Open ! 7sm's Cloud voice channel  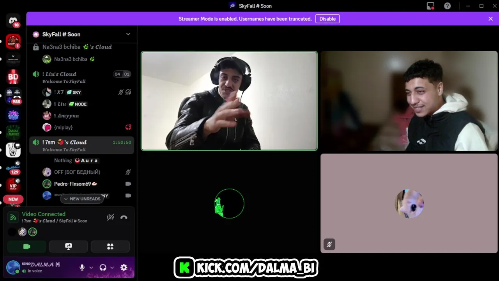pos(82,145)
